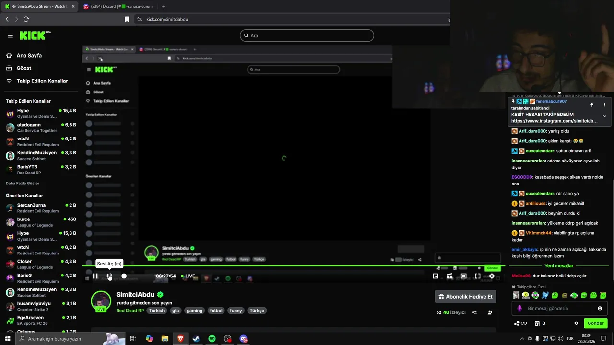Screen dimensions: 614x345
Task: Click the green stream progress bar
Action: pyautogui.click(x=293, y=265)
